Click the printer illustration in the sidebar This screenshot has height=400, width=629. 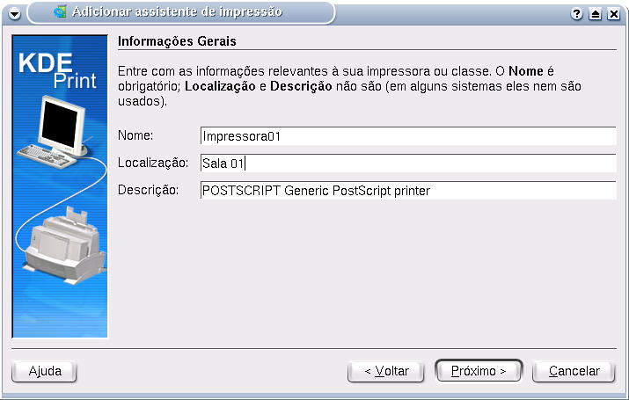(64, 245)
